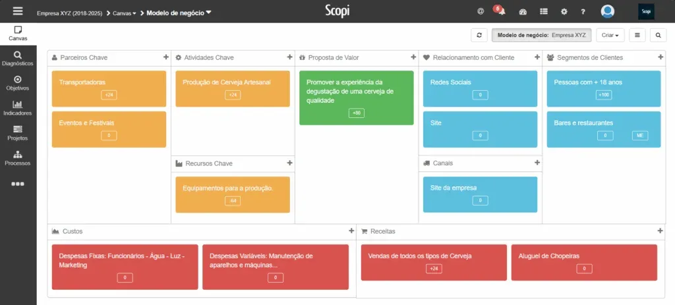
Task: Click the Scopi company logo thumbnail
Action: pyautogui.click(x=646, y=12)
